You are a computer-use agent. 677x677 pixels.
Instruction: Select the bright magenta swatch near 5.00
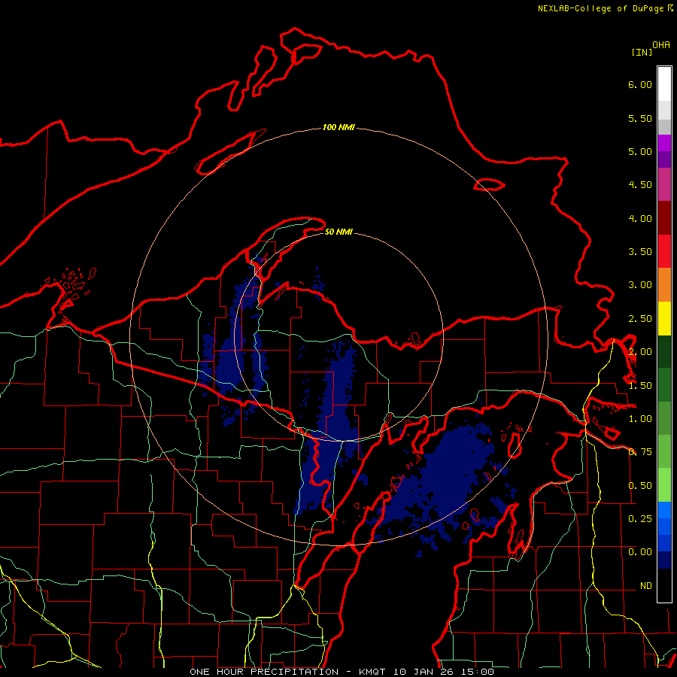click(664, 143)
